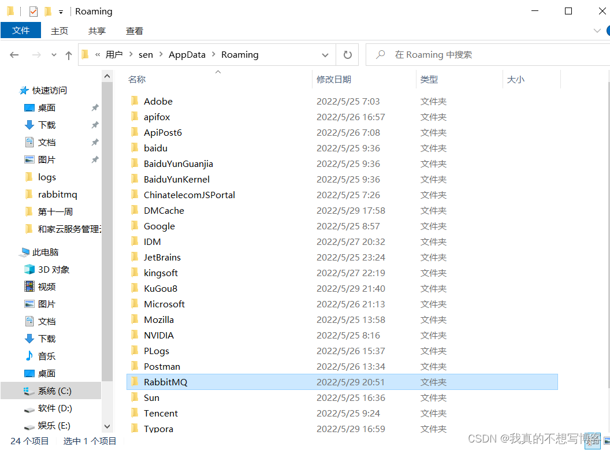The width and height of the screenshot is (610, 450).
Task: Click the Google folder icon
Action: (135, 225)
